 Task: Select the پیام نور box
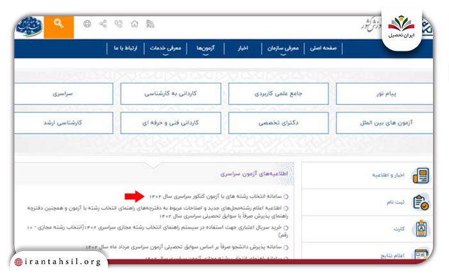pos(384,94)
